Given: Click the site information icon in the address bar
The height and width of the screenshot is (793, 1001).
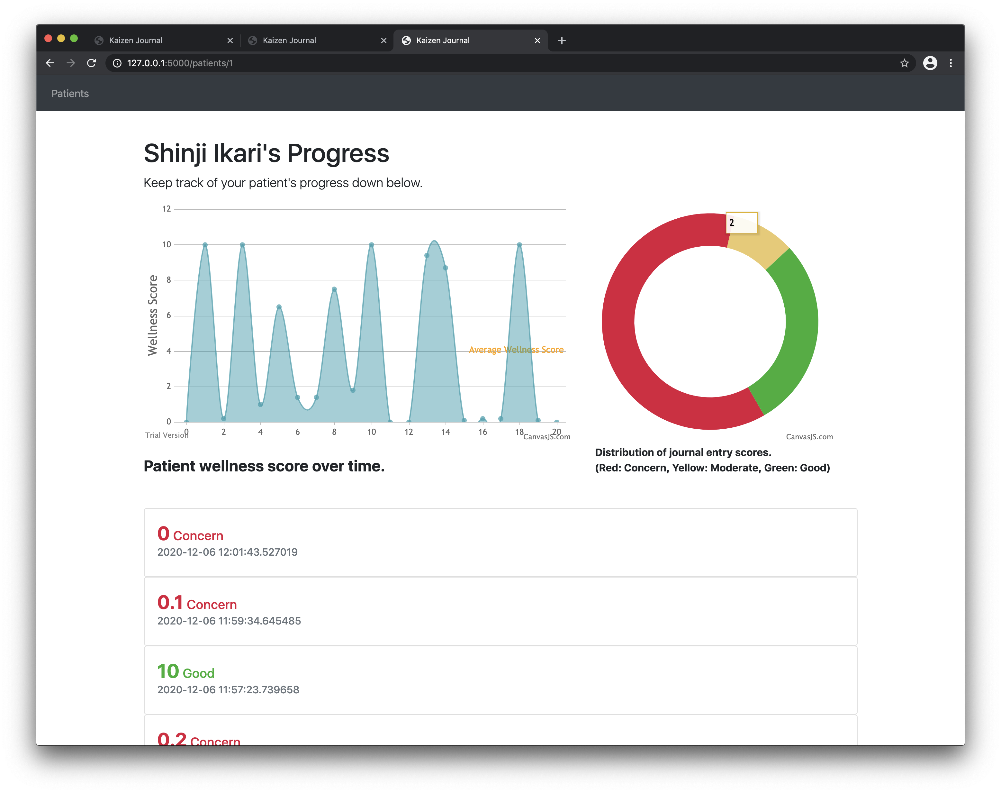Looking at the screenshot, I should 117,63.
